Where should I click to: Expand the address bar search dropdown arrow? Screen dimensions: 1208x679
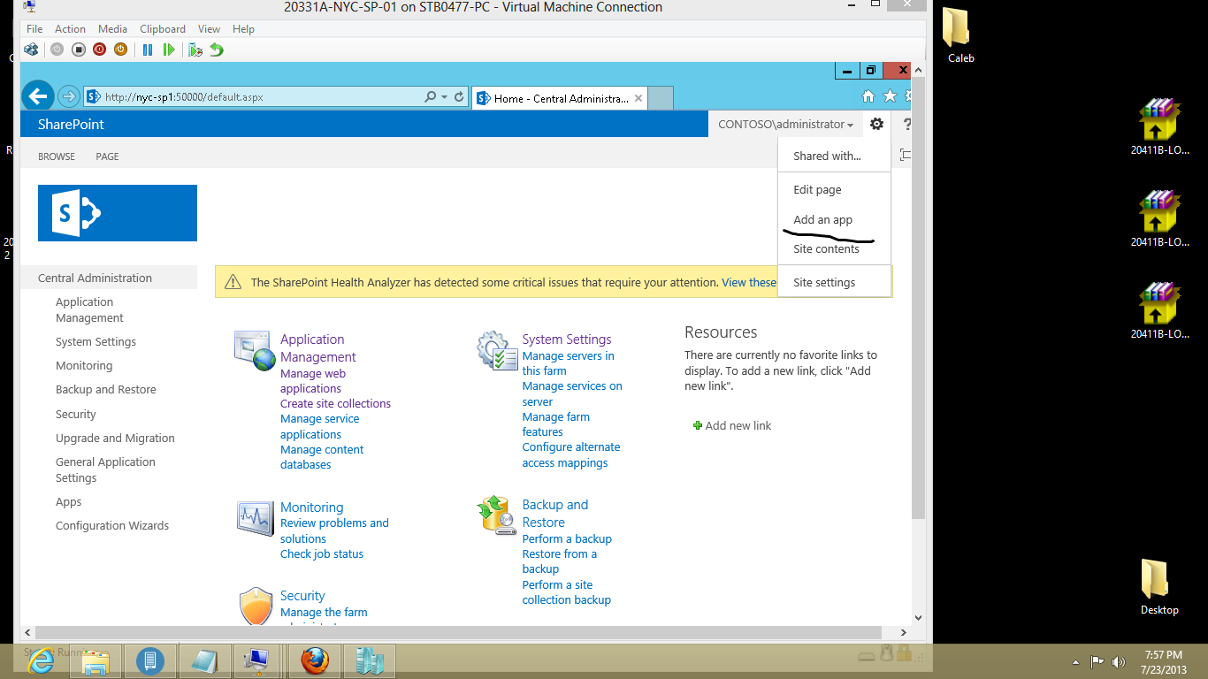click(x=444, y=97)
